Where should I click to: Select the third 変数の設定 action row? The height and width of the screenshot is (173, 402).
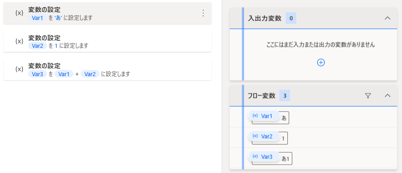(107, 69)
